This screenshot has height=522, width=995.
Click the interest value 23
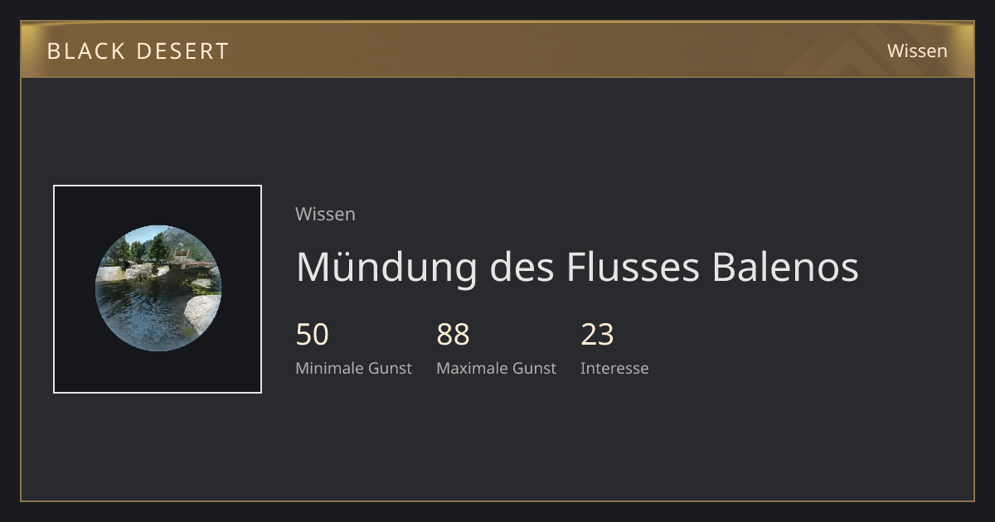pyautogui.click(x=597, y=335)
